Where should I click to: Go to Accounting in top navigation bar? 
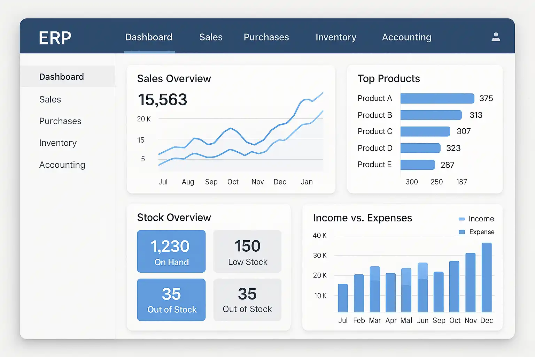[406, 37]
